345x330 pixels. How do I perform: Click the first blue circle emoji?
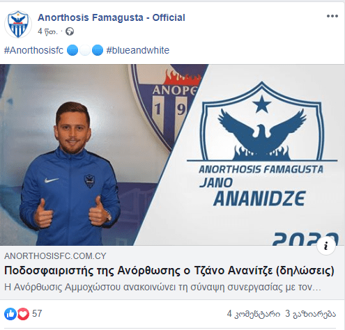pyautogui.click(x=72, y=51)
